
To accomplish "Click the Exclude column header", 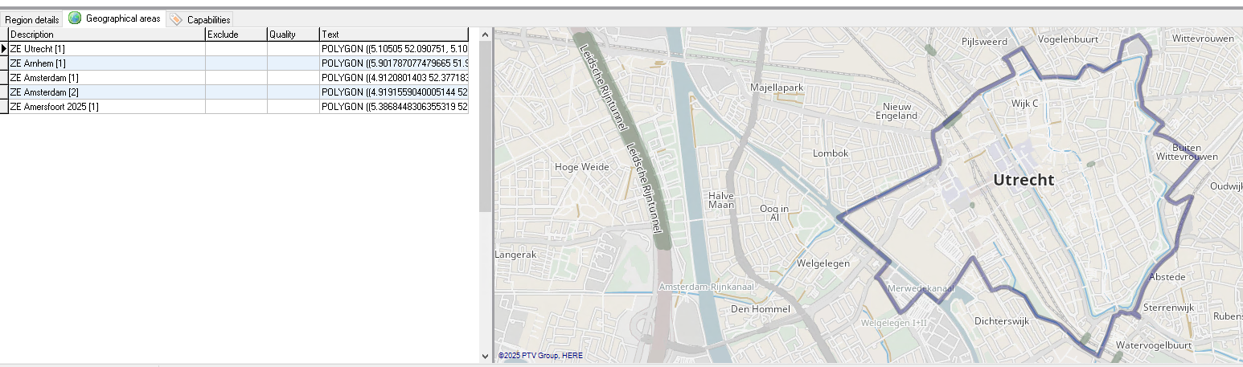I will point(236,35).
